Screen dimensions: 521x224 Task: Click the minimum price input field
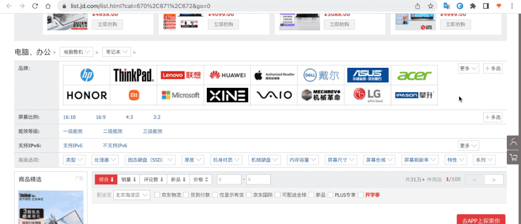coord(229,180)
